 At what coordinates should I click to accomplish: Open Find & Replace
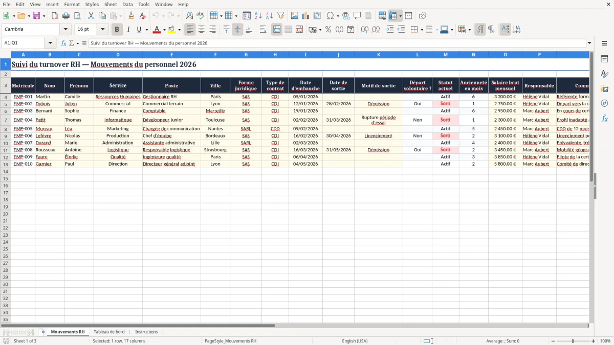pyautogui.click(x=189, y=16)
